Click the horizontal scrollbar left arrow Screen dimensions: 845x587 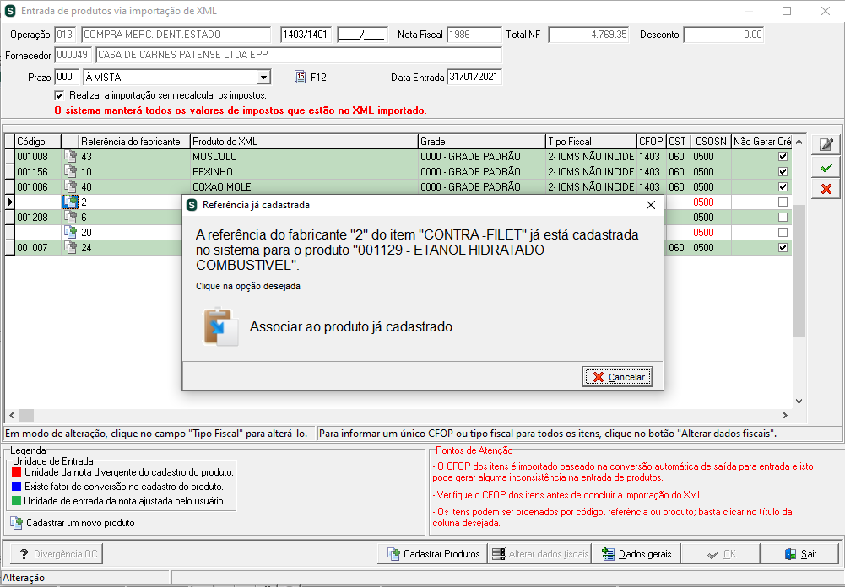(x=12, y=415)
